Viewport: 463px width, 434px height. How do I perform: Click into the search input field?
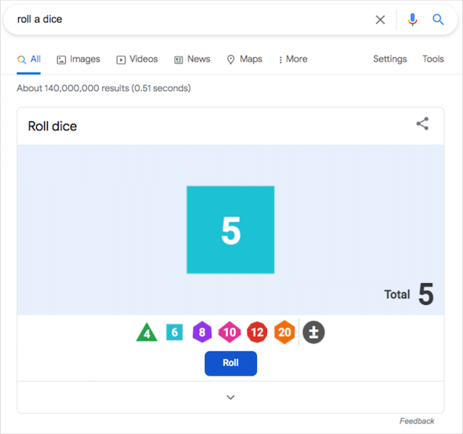188,20
